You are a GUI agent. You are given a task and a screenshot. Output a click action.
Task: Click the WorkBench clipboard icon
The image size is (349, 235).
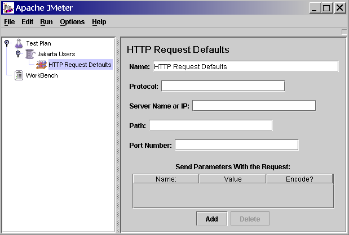19,75
